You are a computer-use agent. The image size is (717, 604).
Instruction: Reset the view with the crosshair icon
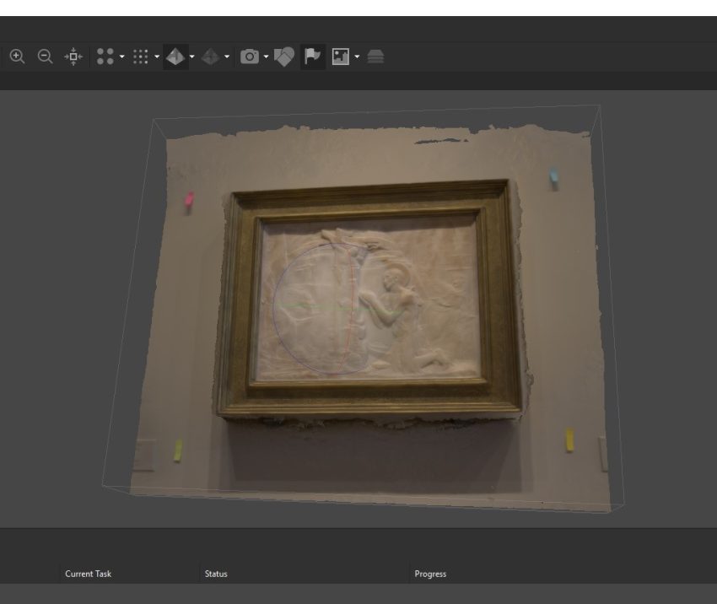pyautogui.click(x=73, y=57)
